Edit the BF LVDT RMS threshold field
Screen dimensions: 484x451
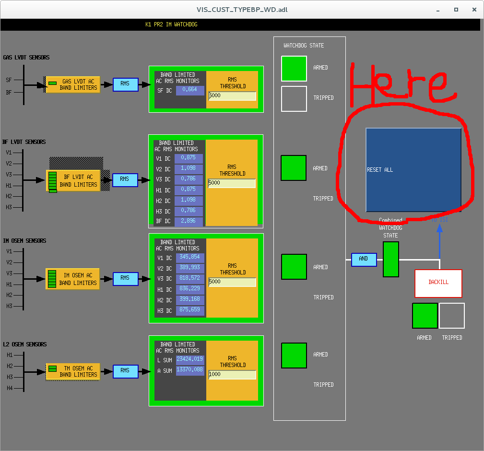[x=232, y=183]
